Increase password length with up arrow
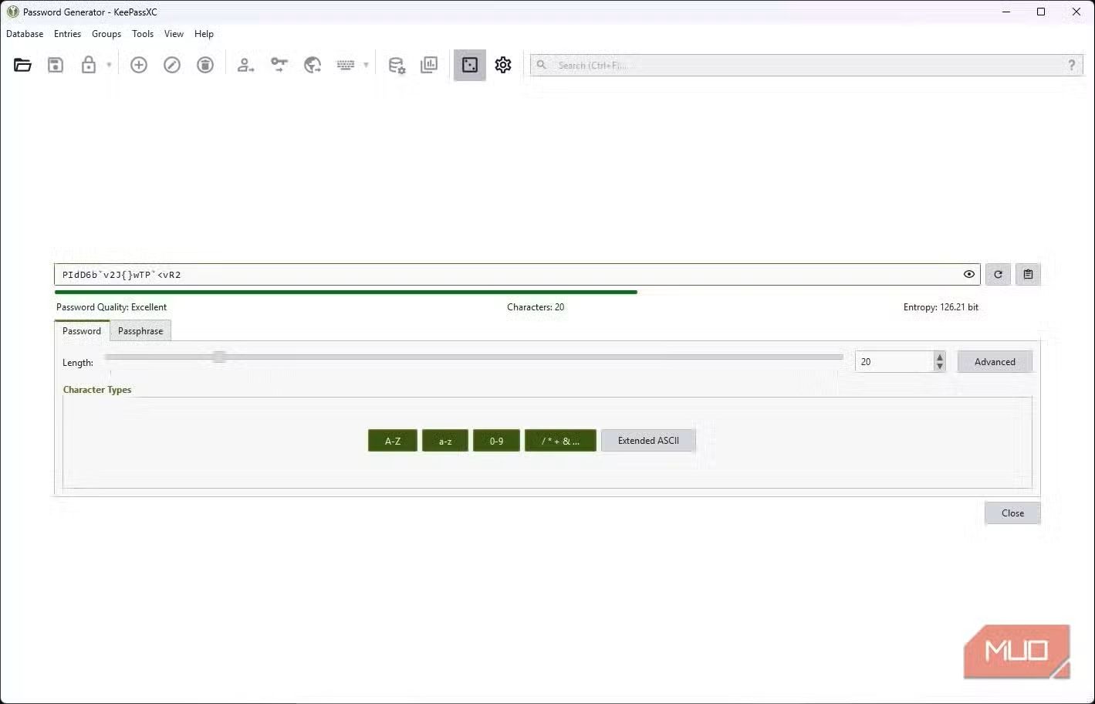The image size is (1095, 704). (939, 357)
